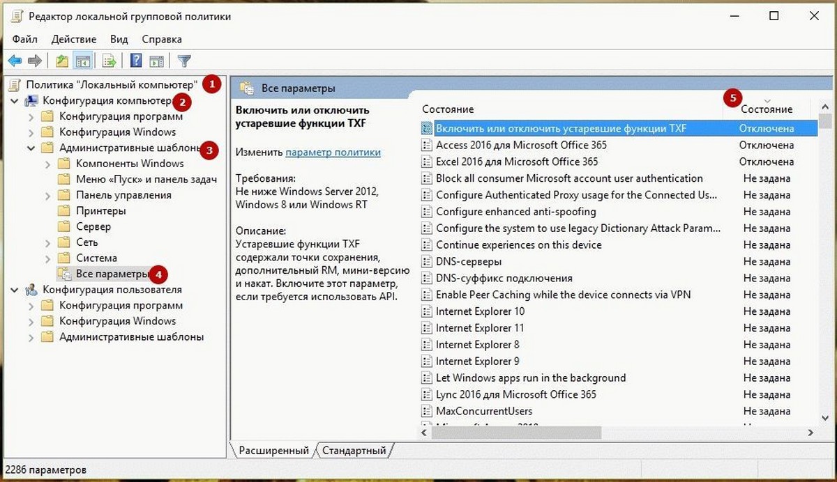Click the horizontal scrollbar thumb of policy list
The height and width of the screenshot is (482, 837).
tap(515, 432)
